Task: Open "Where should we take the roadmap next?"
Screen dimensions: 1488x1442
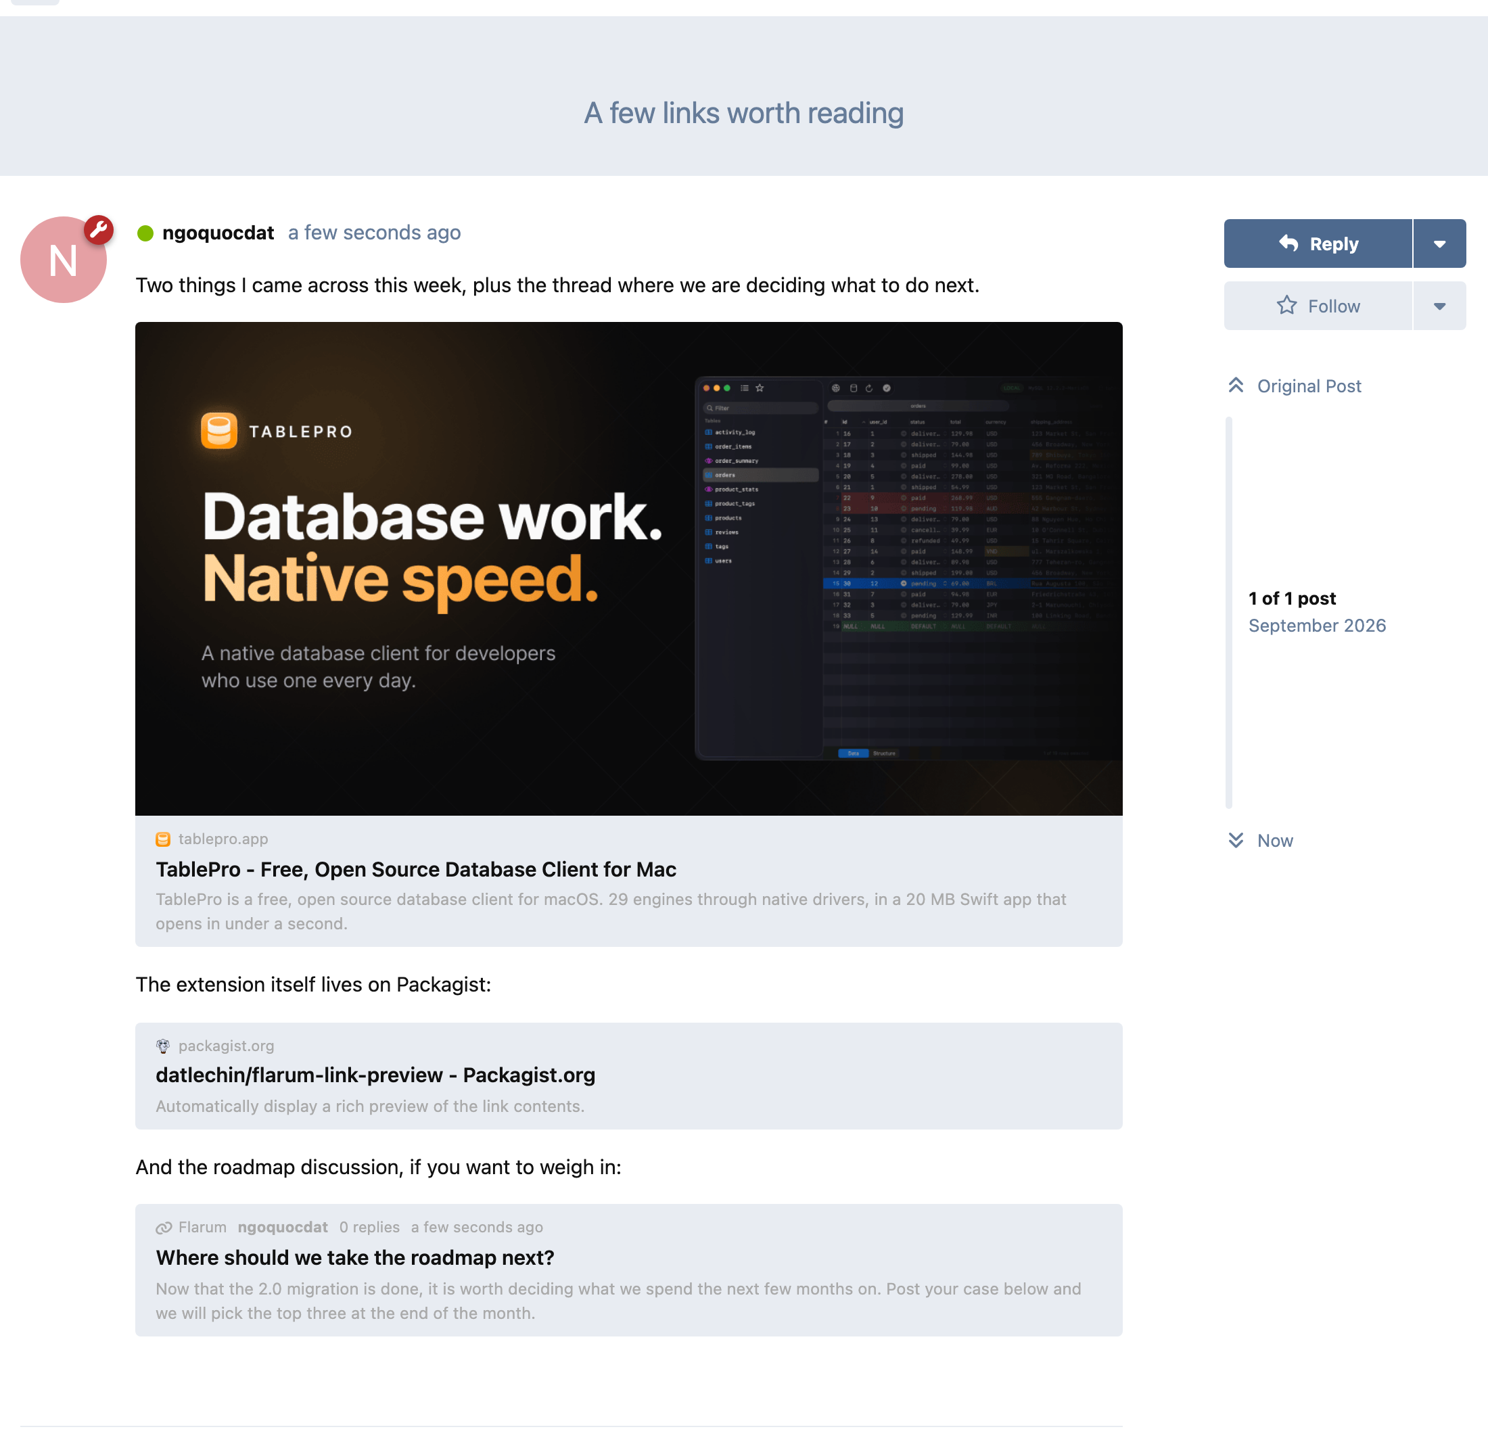Action: point(355,1257)
